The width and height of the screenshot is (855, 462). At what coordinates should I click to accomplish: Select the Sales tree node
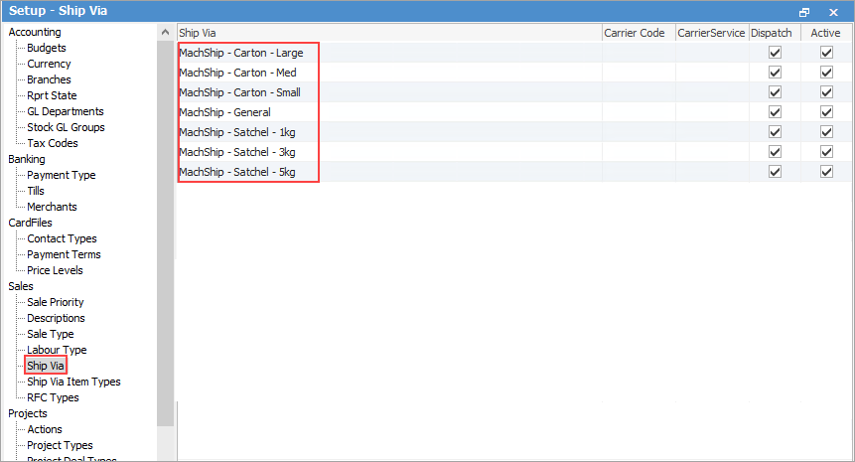click(21, 286)
